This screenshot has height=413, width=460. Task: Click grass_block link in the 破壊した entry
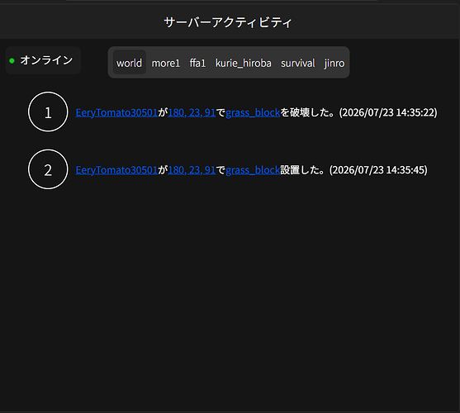[x=253, y=112]
